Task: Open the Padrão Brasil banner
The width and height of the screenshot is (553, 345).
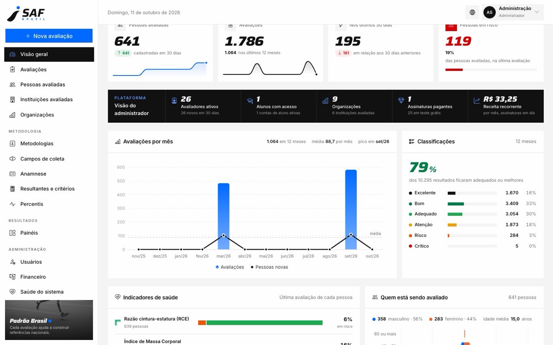Action: [49, 320]
